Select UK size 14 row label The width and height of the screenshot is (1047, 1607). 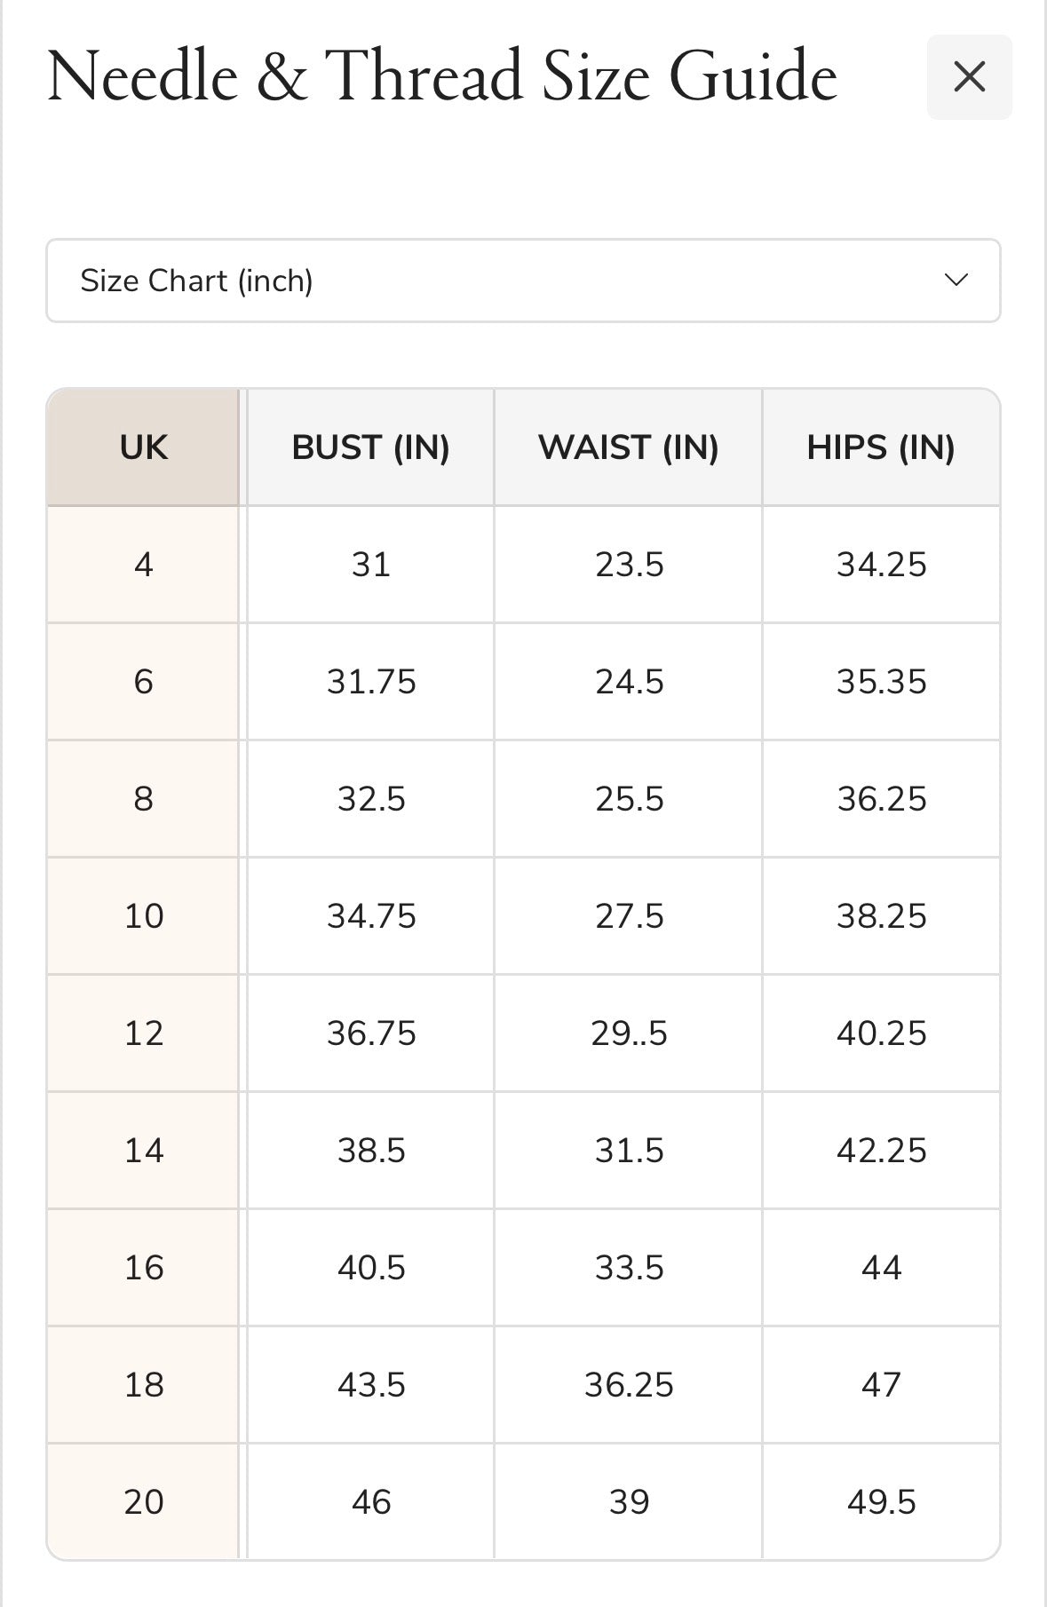pyautogui.click(x=143, y=1151)
